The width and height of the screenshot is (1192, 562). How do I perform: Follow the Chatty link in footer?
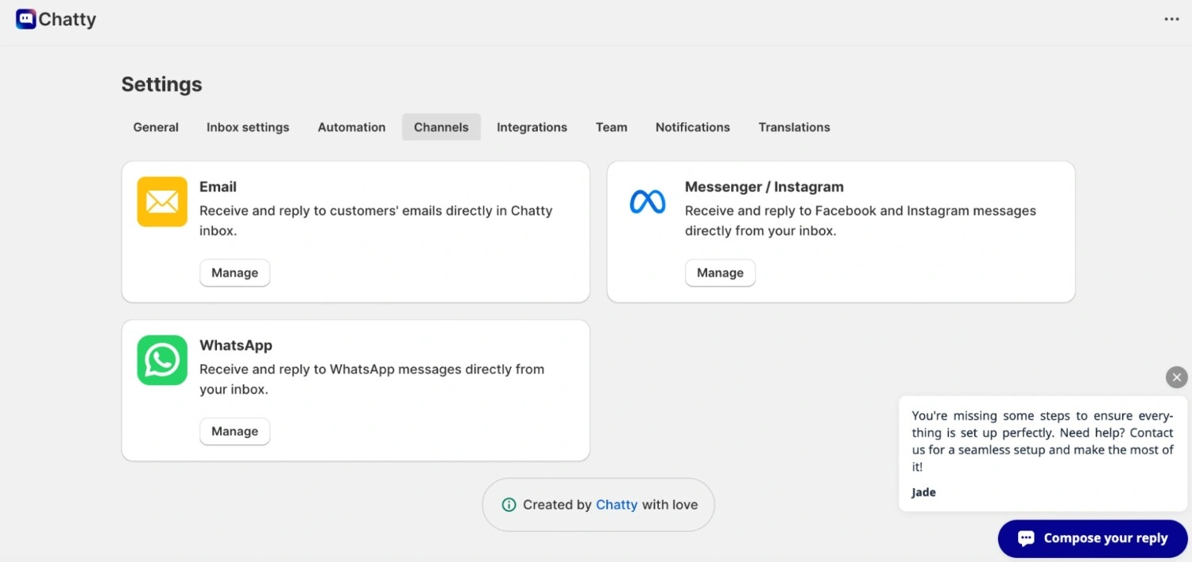(x=617, y=505)
